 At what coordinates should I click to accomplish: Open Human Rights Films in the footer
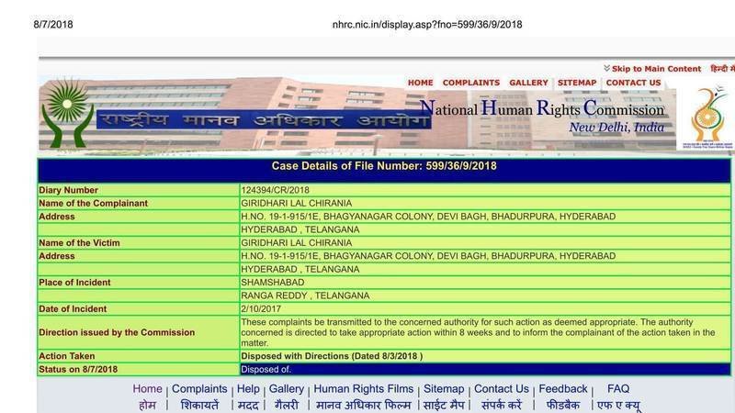tap(365, 389)
